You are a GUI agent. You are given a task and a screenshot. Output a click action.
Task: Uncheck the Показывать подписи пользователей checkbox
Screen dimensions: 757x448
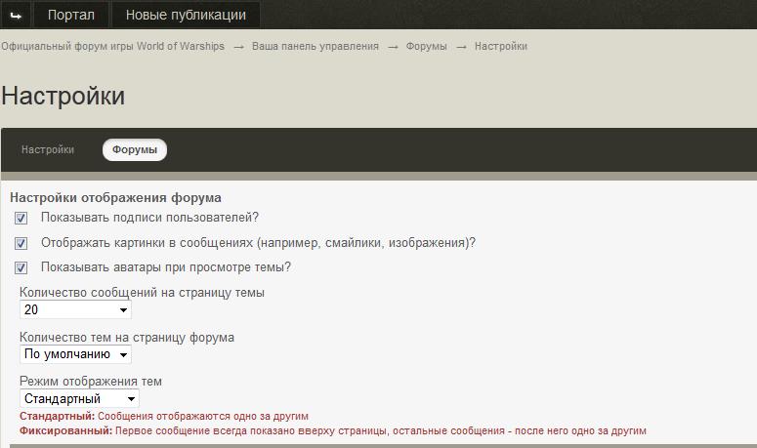tap(21, 219)
